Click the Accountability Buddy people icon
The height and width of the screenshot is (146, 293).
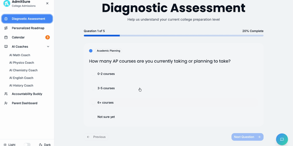tap(6, 94)
